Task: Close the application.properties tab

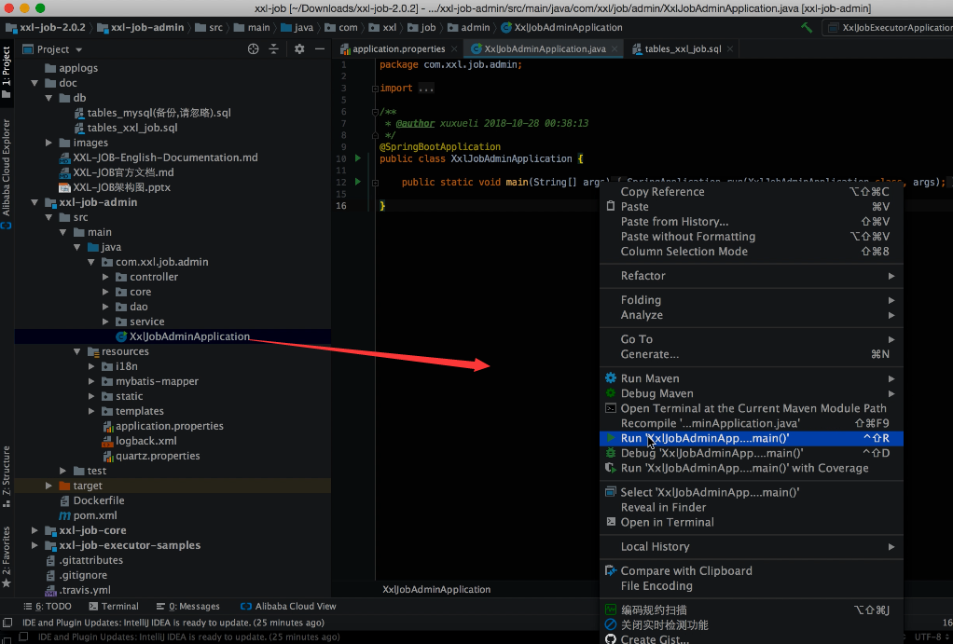Action: pos(454,49)
